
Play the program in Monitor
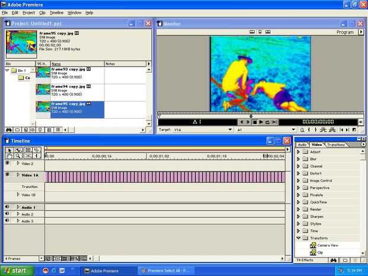click(261, 122)
